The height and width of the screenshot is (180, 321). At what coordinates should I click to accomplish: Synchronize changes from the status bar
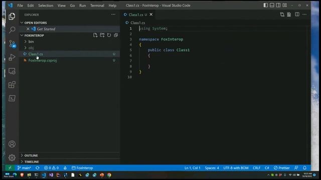pyautogui.click(x=38, y=168)
